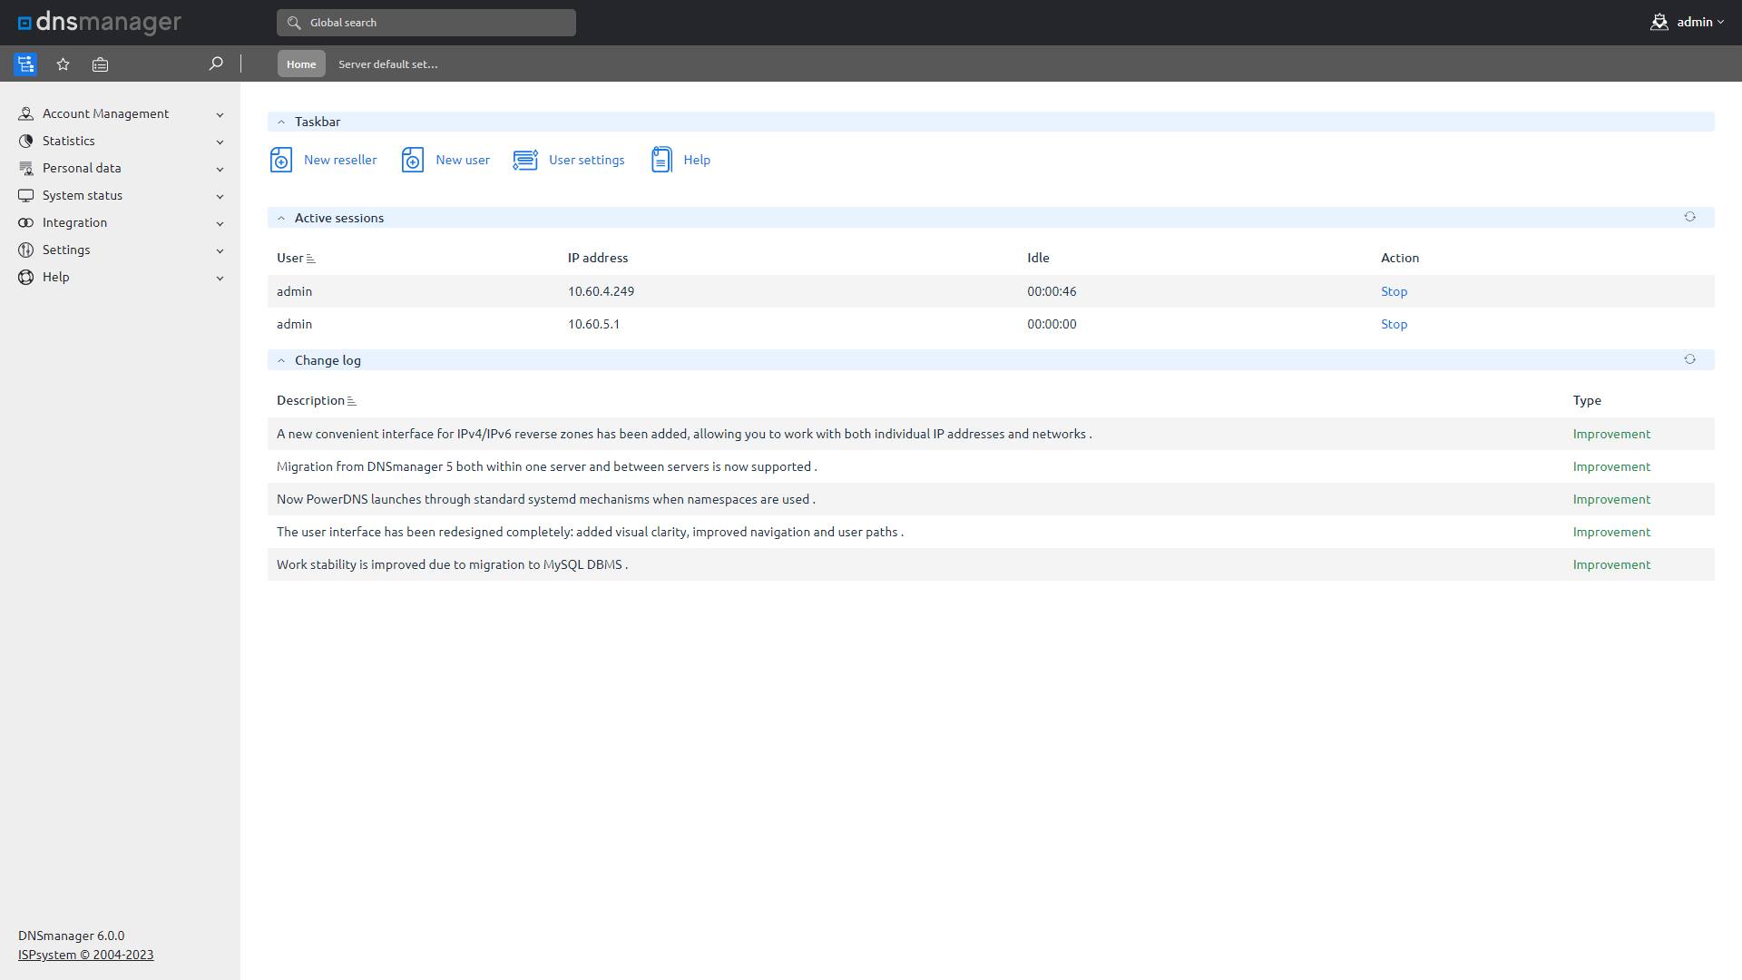This screenshot has width=1742, height=980.
Task: Stop the session from 10.60.4.249
Action: (x=1394, y=291)
